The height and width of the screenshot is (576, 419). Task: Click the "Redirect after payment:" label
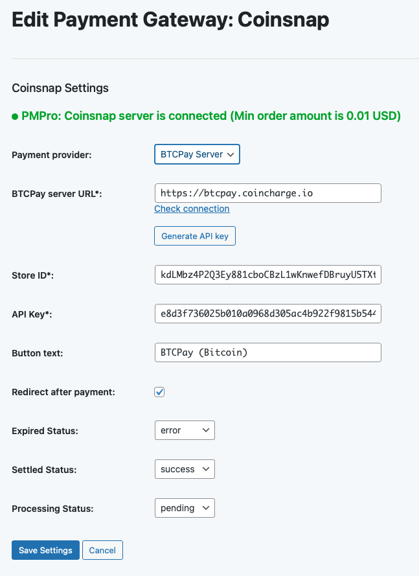click(x=63, y=392)
